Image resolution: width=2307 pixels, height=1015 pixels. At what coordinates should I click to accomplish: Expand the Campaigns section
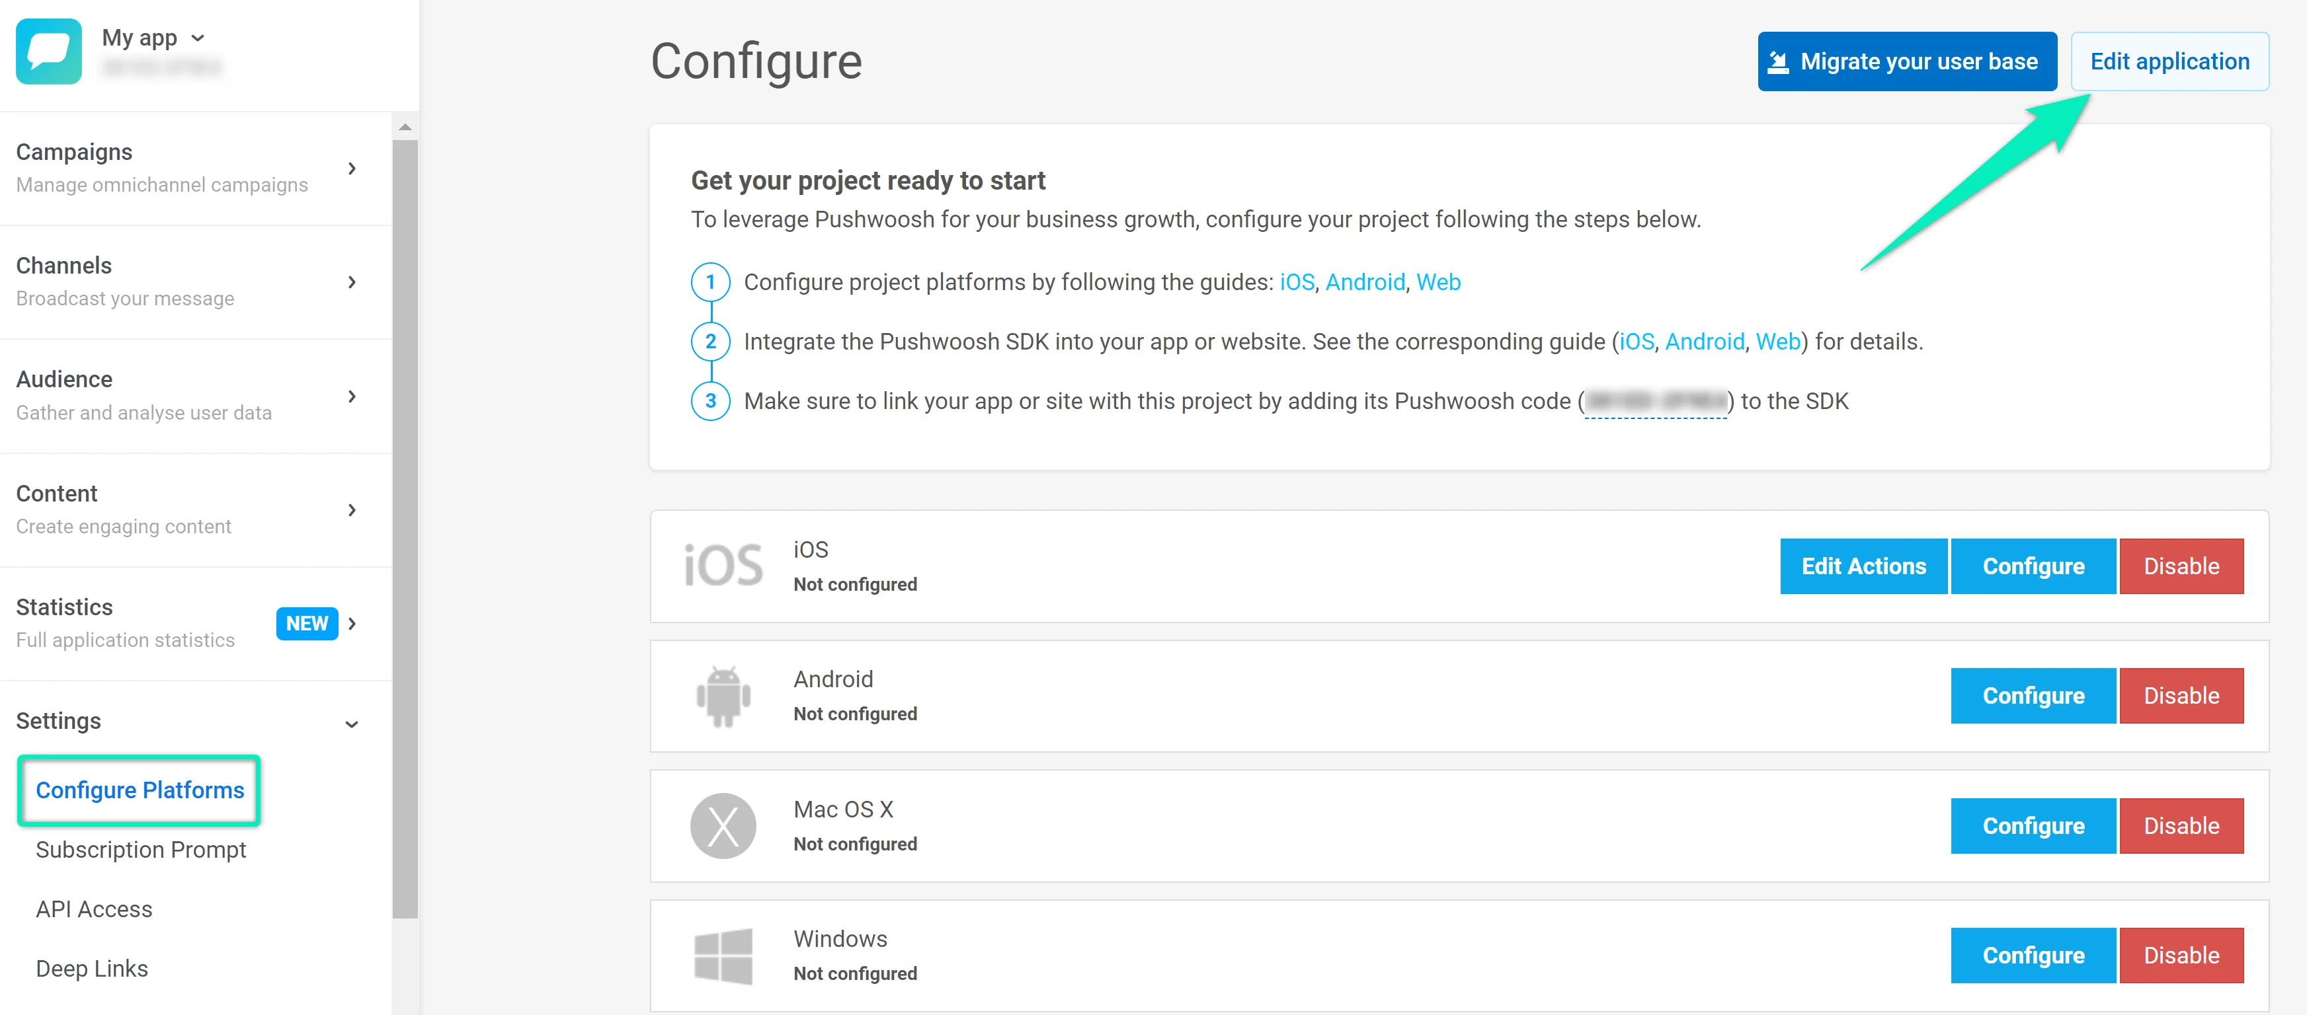pyautogui.click(x=352, y=169)
